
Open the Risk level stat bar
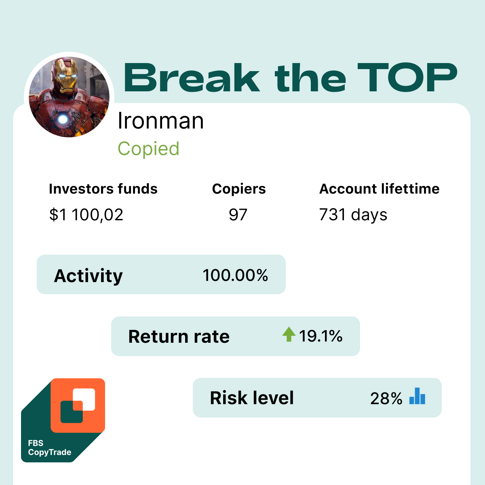click(317, 398)
